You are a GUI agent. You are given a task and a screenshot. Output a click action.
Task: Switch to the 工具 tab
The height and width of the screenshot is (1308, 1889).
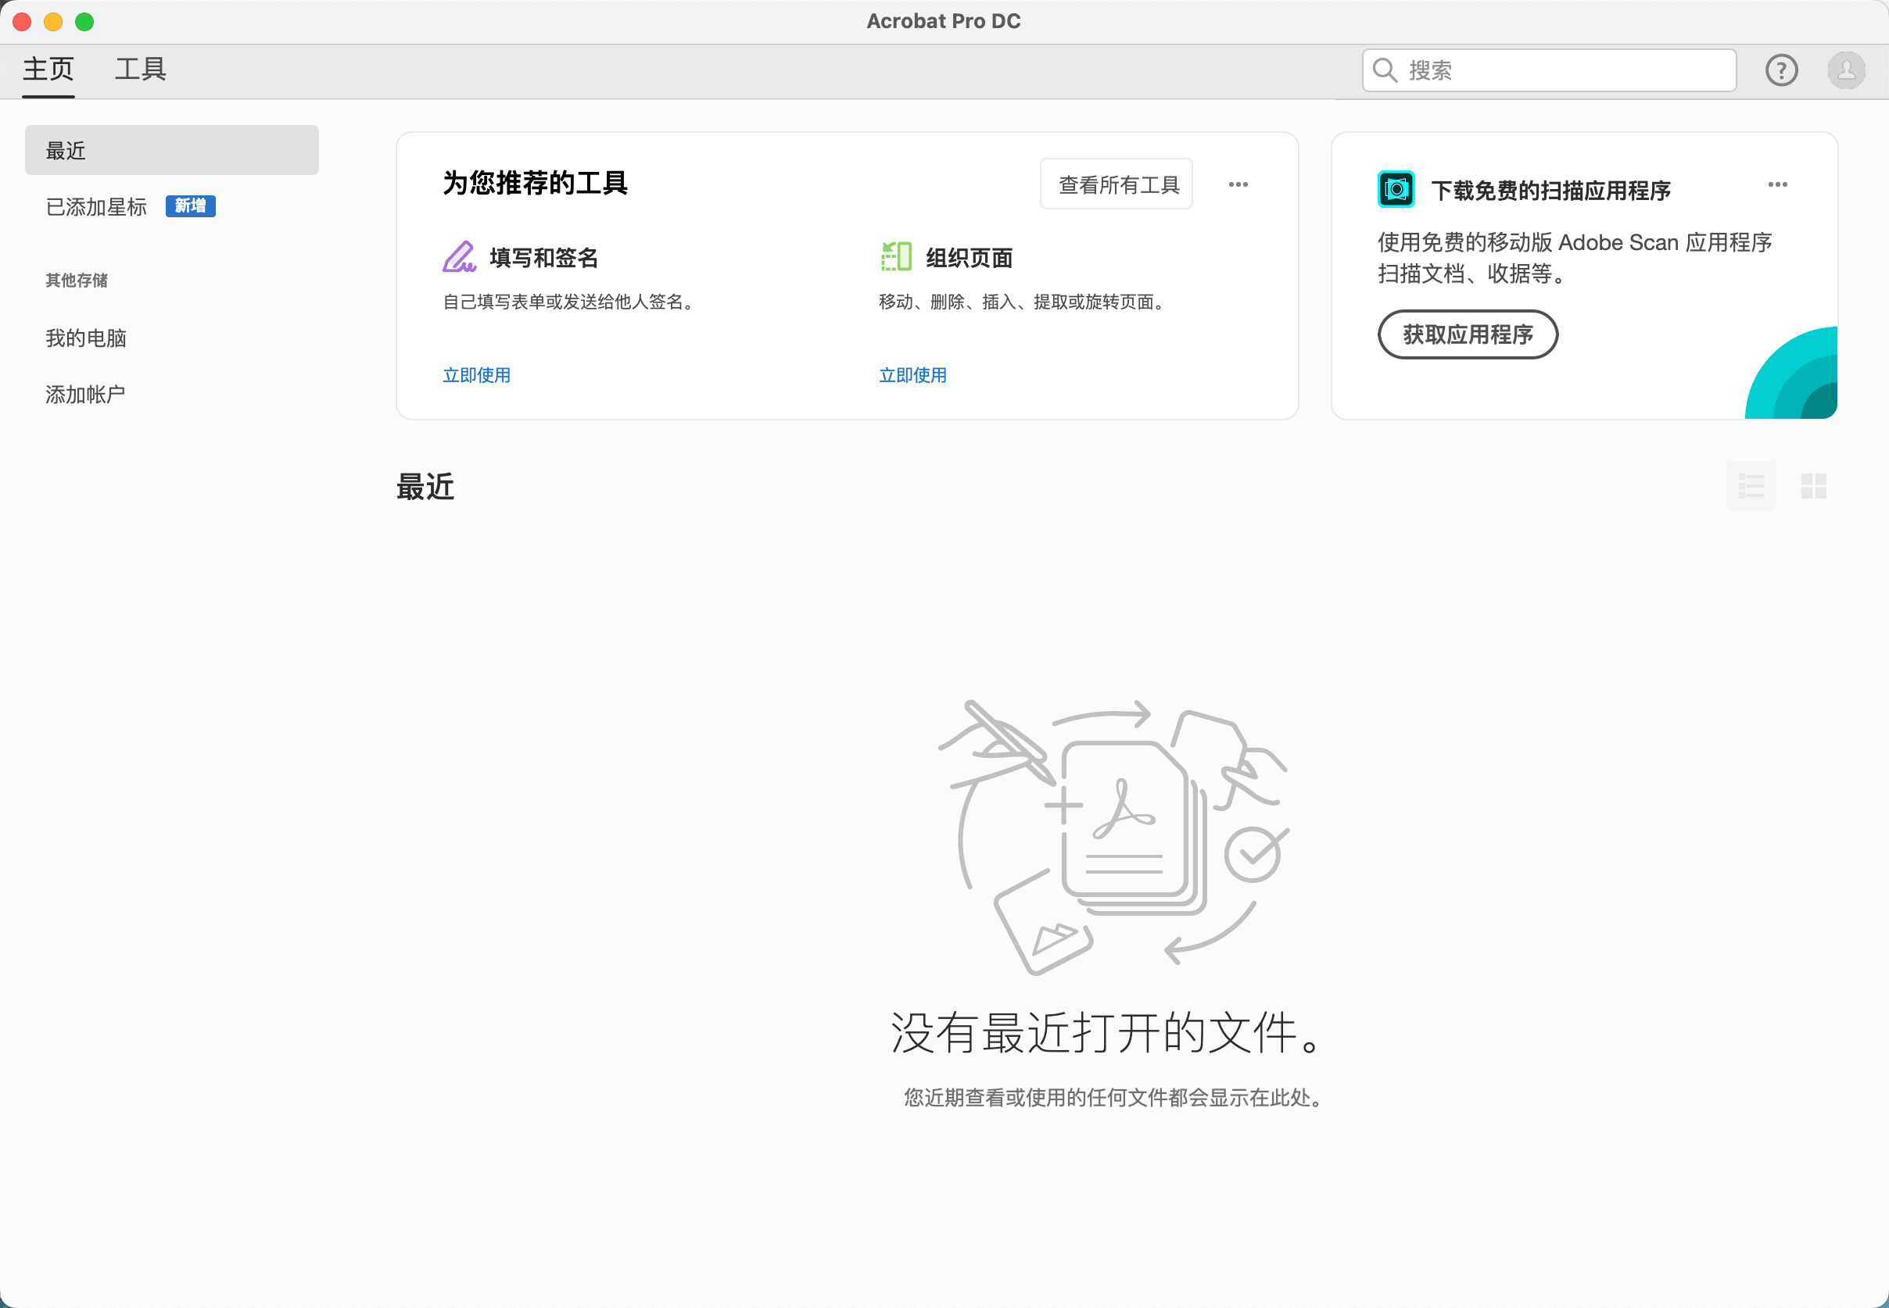(x=140, y=69)
